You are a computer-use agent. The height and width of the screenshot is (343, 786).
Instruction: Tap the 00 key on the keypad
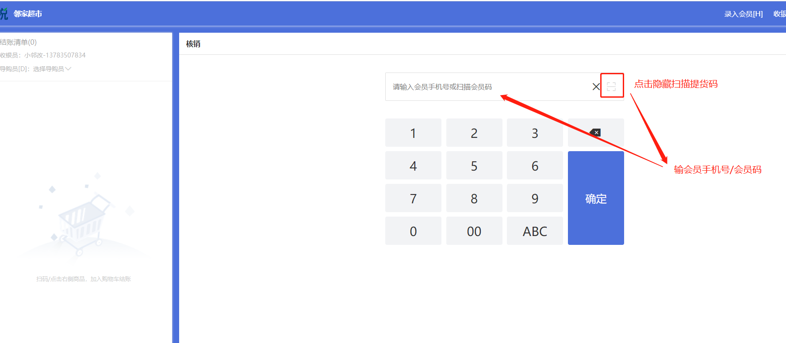tap(474, 231)
